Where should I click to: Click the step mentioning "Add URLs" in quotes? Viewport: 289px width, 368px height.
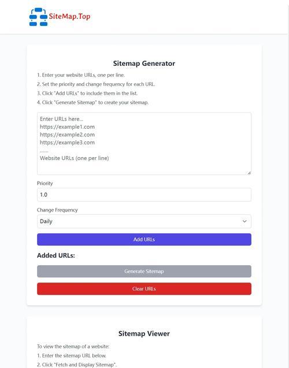87,94
